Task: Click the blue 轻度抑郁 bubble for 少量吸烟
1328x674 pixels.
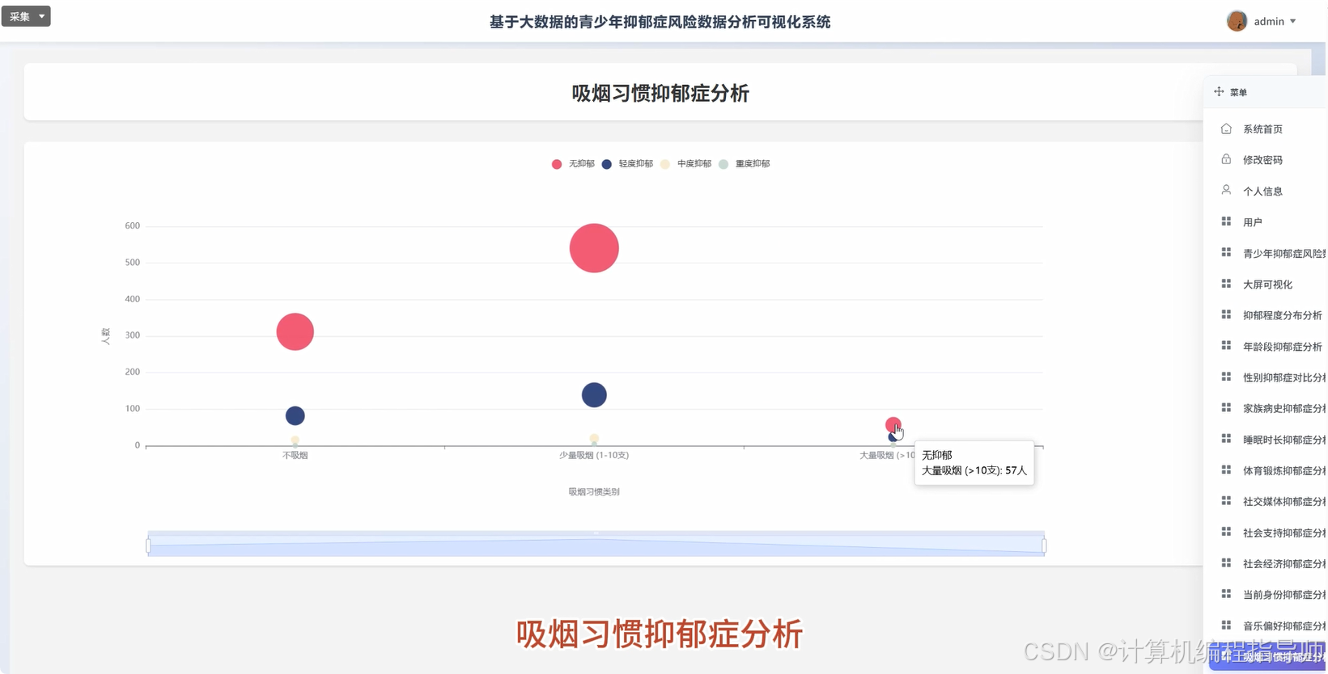Action: 594,395
